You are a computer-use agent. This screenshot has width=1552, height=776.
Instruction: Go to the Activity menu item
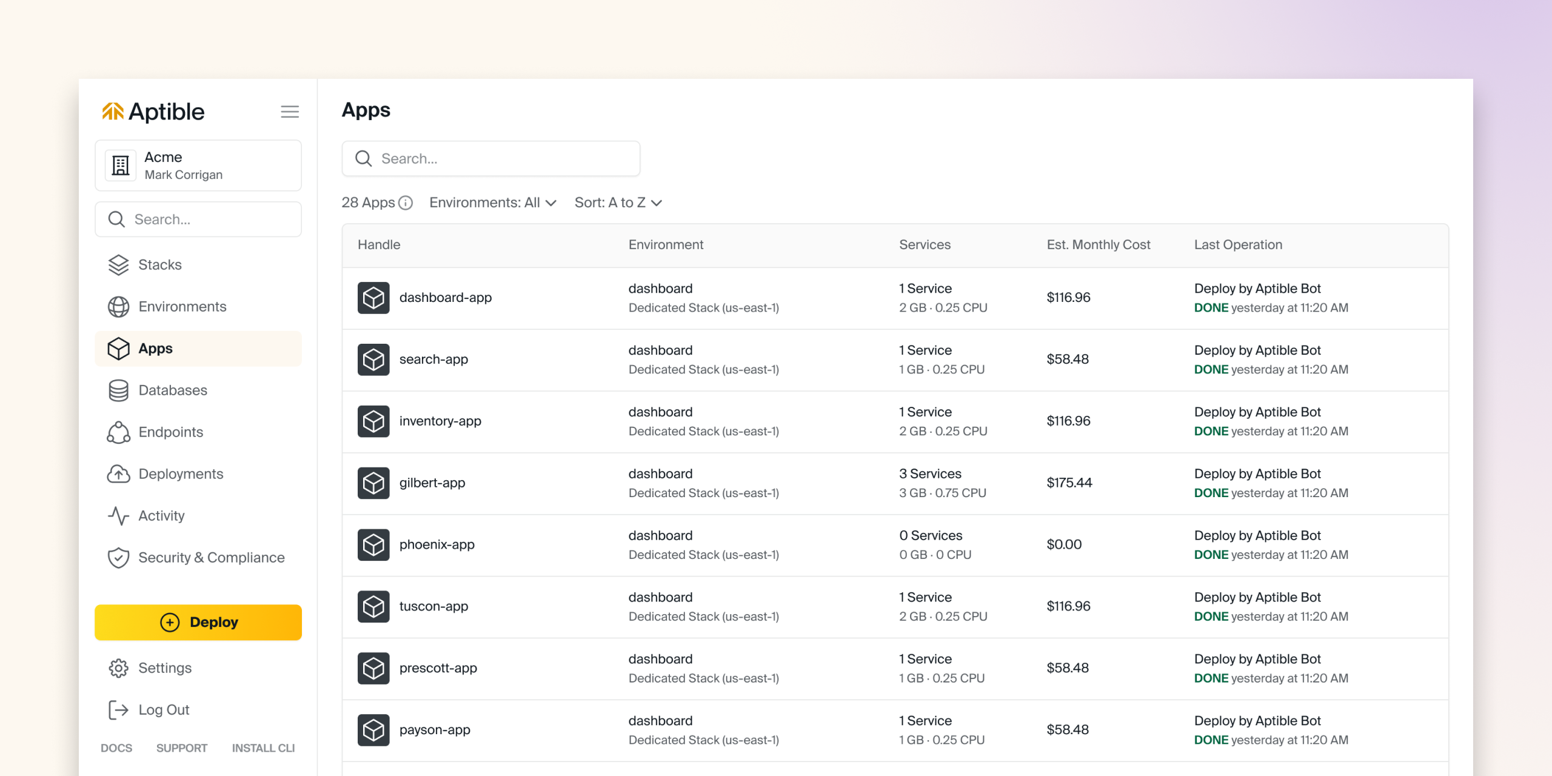(161, 516)
